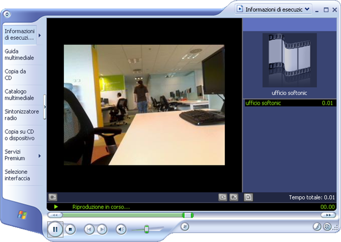This screenshot has height=242, width=341.
Task: Open Informazioni di esecuzione dropdown
Action: pos(273,9)
